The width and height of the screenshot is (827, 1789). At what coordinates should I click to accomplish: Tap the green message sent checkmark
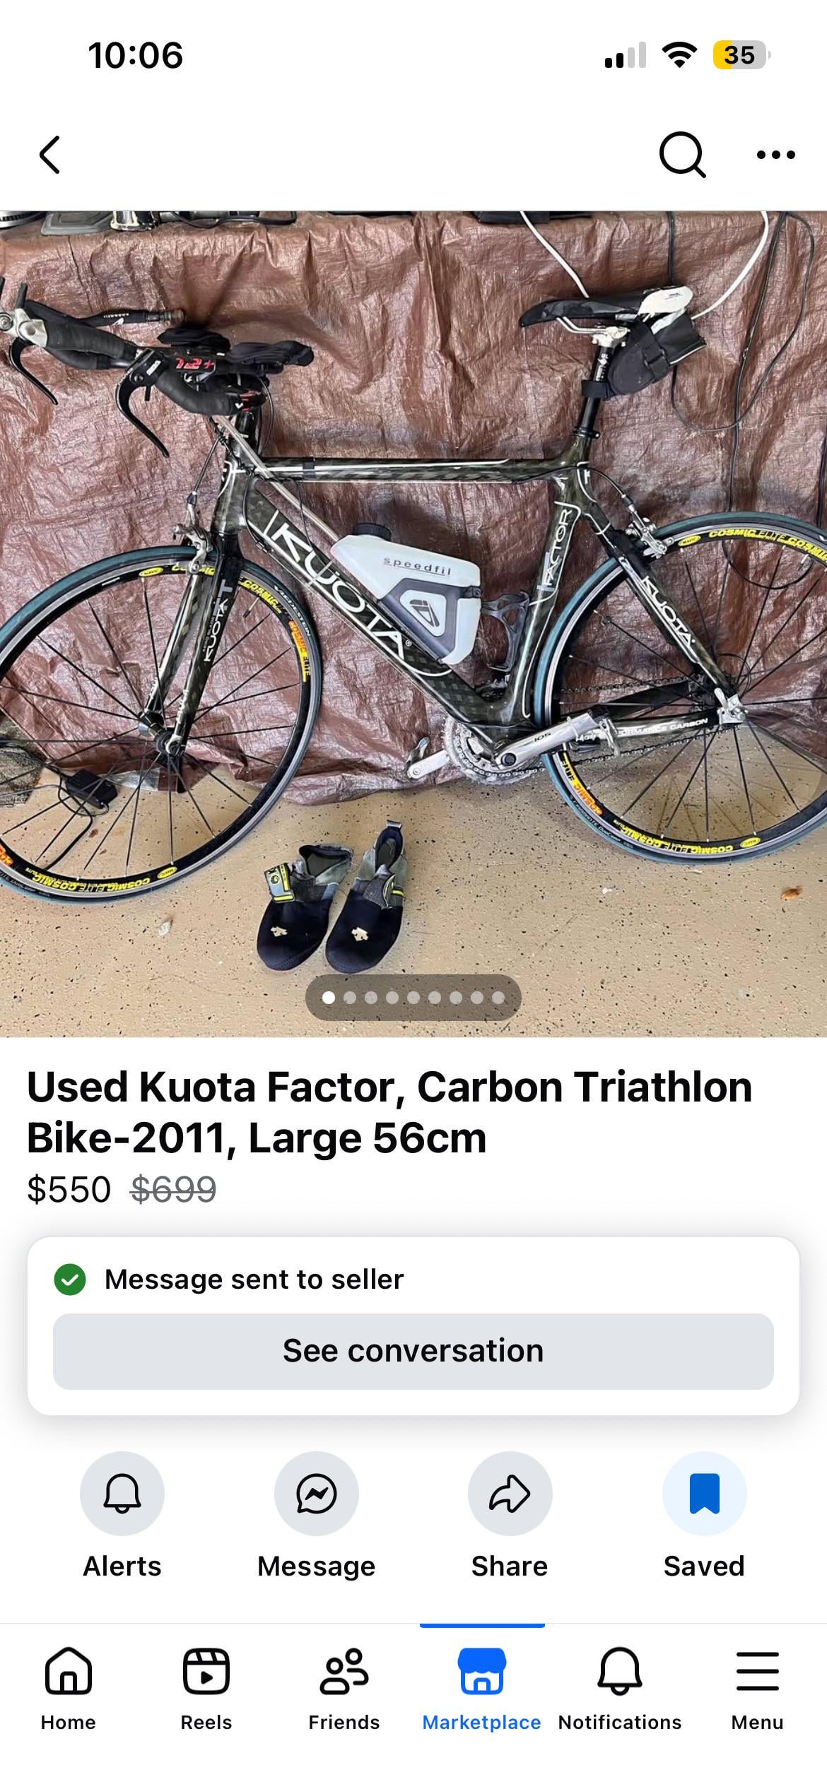click(x=70, y=1280)
